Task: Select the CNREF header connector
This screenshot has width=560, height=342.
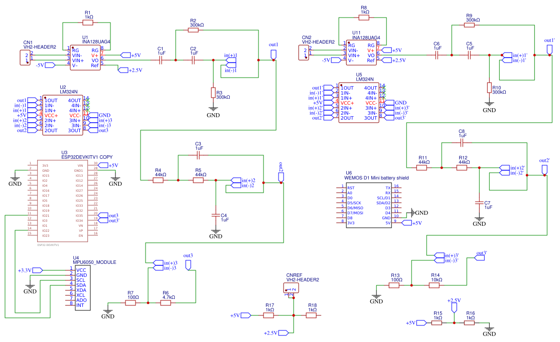Action: point(291,288)
